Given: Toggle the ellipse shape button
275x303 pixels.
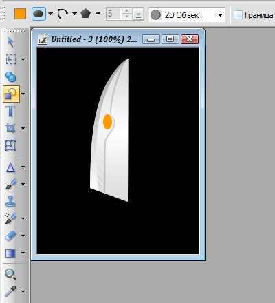Looking at the screenshot, I should click(38, 14).
